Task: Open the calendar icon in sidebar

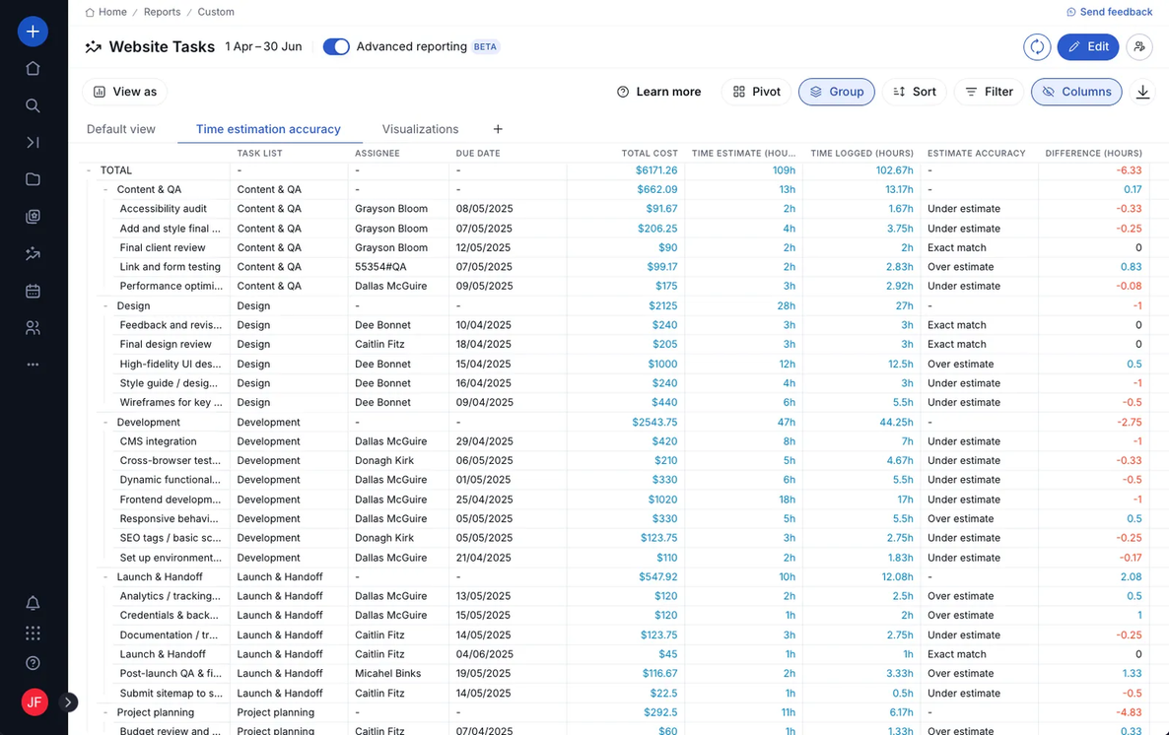Action: coord(33,291)
